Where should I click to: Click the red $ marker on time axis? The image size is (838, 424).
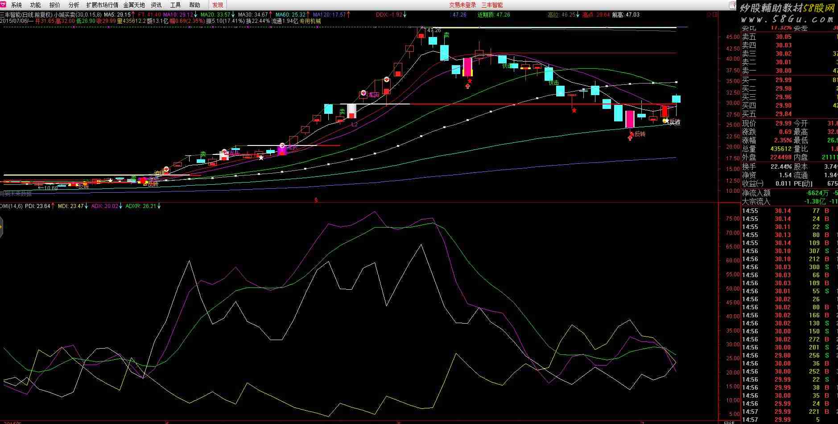tap(316, 200)
